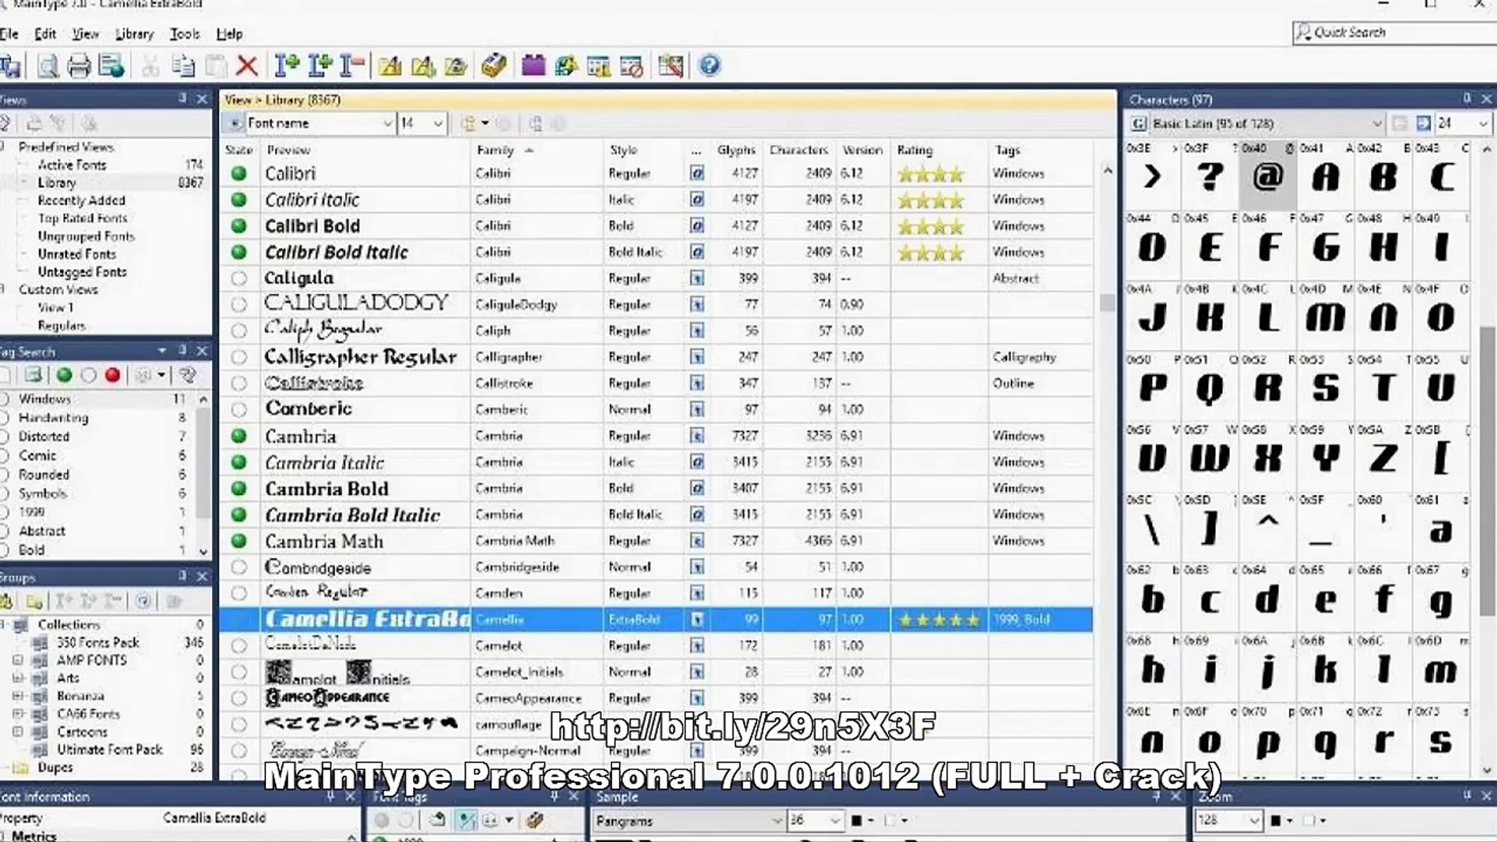Viewport: 1497px width, 842px height.
Task: Open help via blue question mark icon
Action: click(709, 65)
